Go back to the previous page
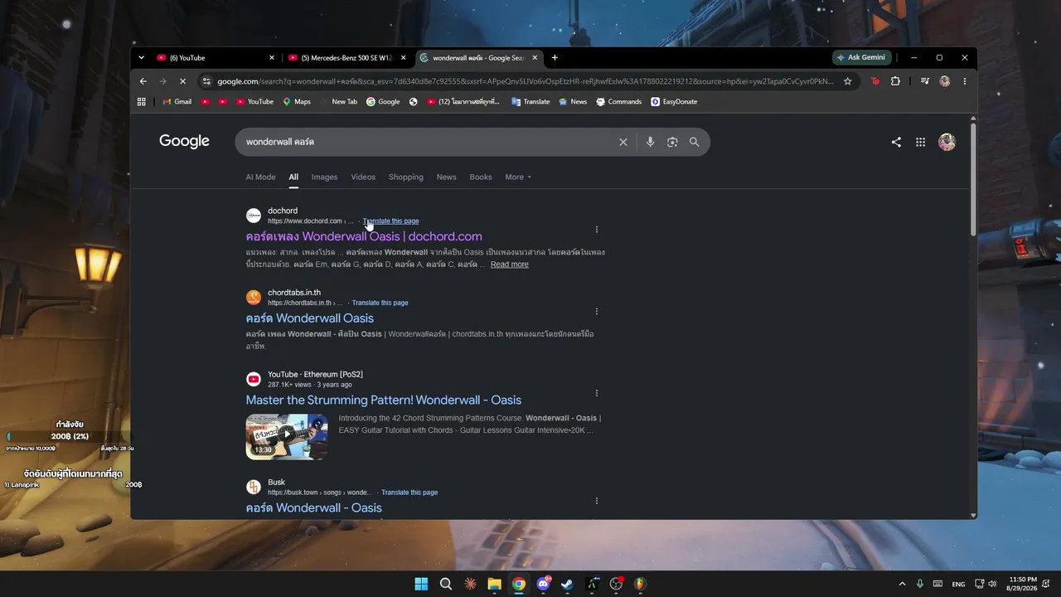 tap(143, 81)
